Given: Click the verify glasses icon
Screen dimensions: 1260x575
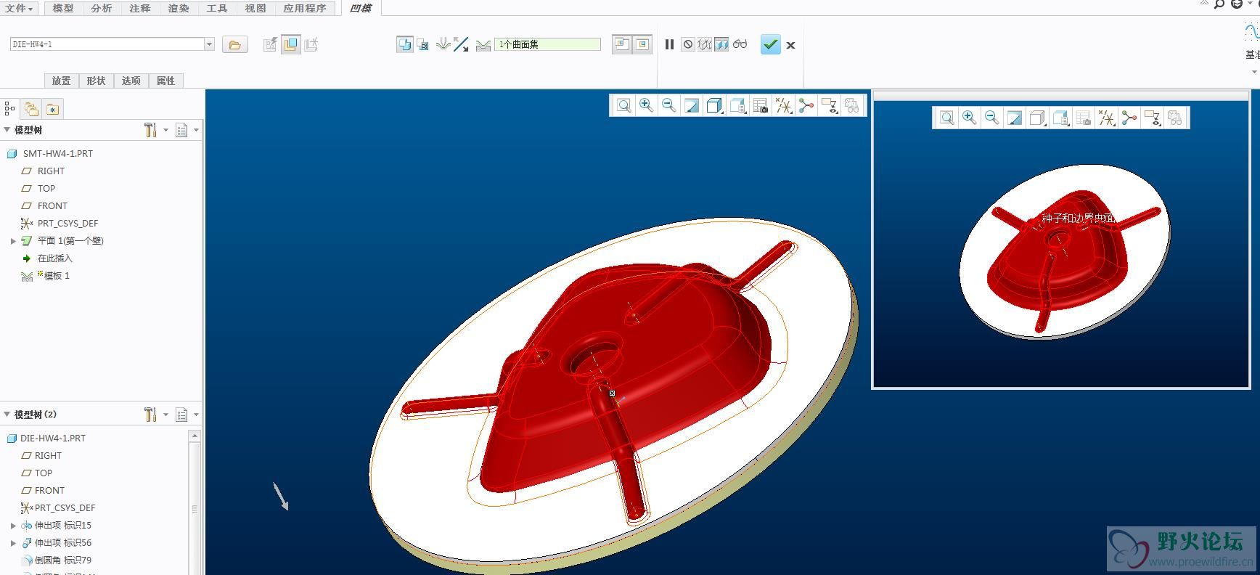Looking at the screenshot, I should point(740,44).
